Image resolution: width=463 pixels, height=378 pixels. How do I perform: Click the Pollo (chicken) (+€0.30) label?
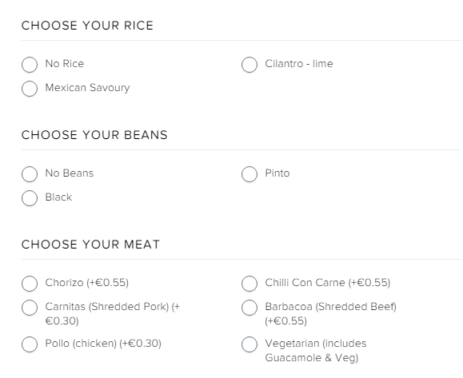click(x=103, y=344)
